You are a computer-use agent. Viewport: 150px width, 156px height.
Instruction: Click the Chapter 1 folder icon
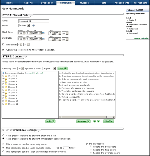[x=6, y=76]
